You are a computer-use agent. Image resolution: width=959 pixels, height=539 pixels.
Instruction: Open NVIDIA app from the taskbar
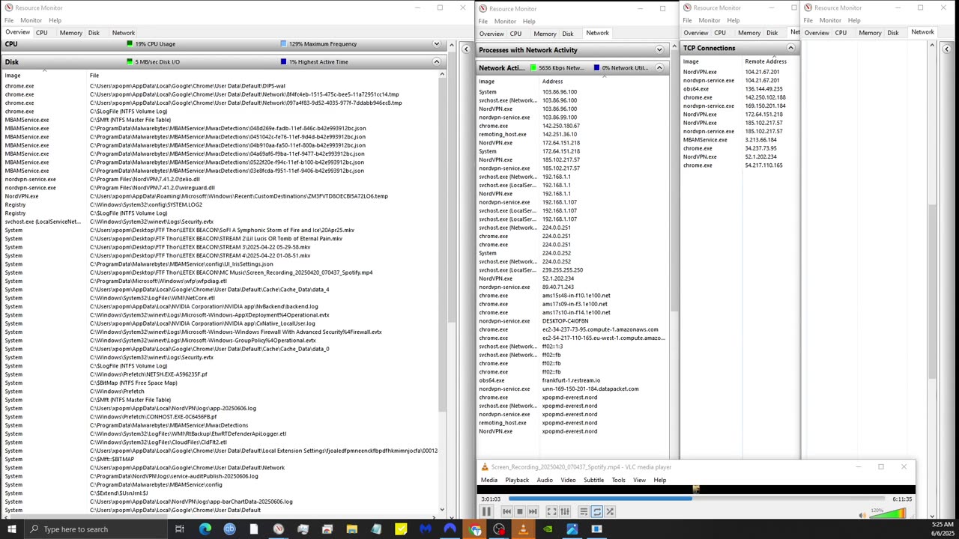click(548, 529)
